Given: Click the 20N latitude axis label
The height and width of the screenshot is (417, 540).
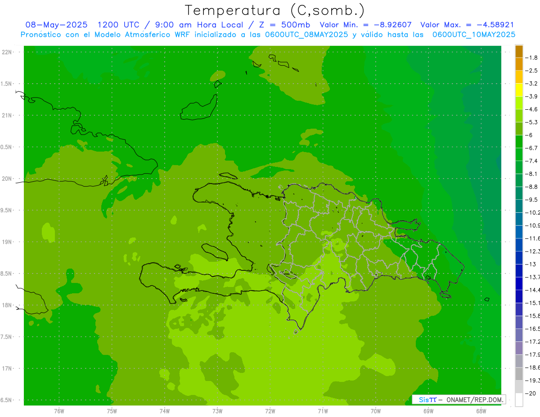Looking at the screenshot, I should point(7,179).
